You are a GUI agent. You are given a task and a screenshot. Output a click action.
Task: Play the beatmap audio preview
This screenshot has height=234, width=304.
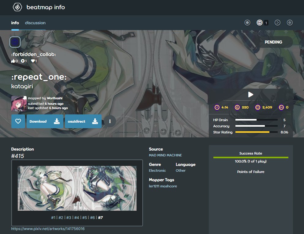tap(251, 94)
